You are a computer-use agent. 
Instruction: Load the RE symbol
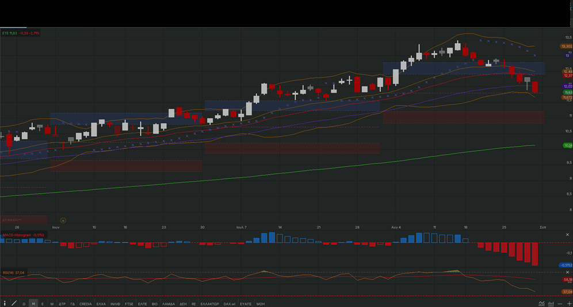[x=194, y=304]
